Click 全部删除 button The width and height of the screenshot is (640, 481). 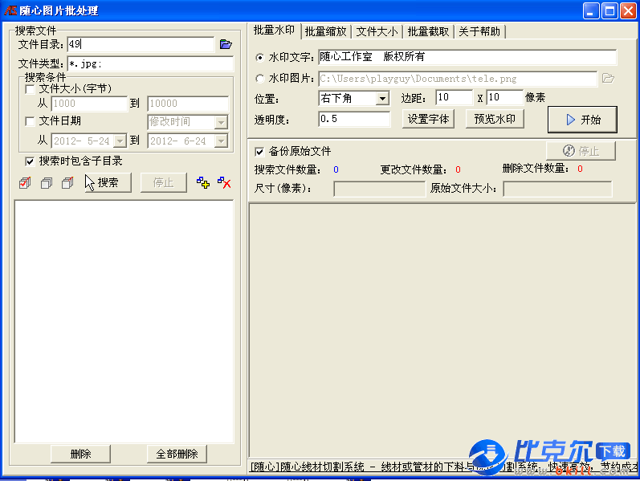(177, 454)
